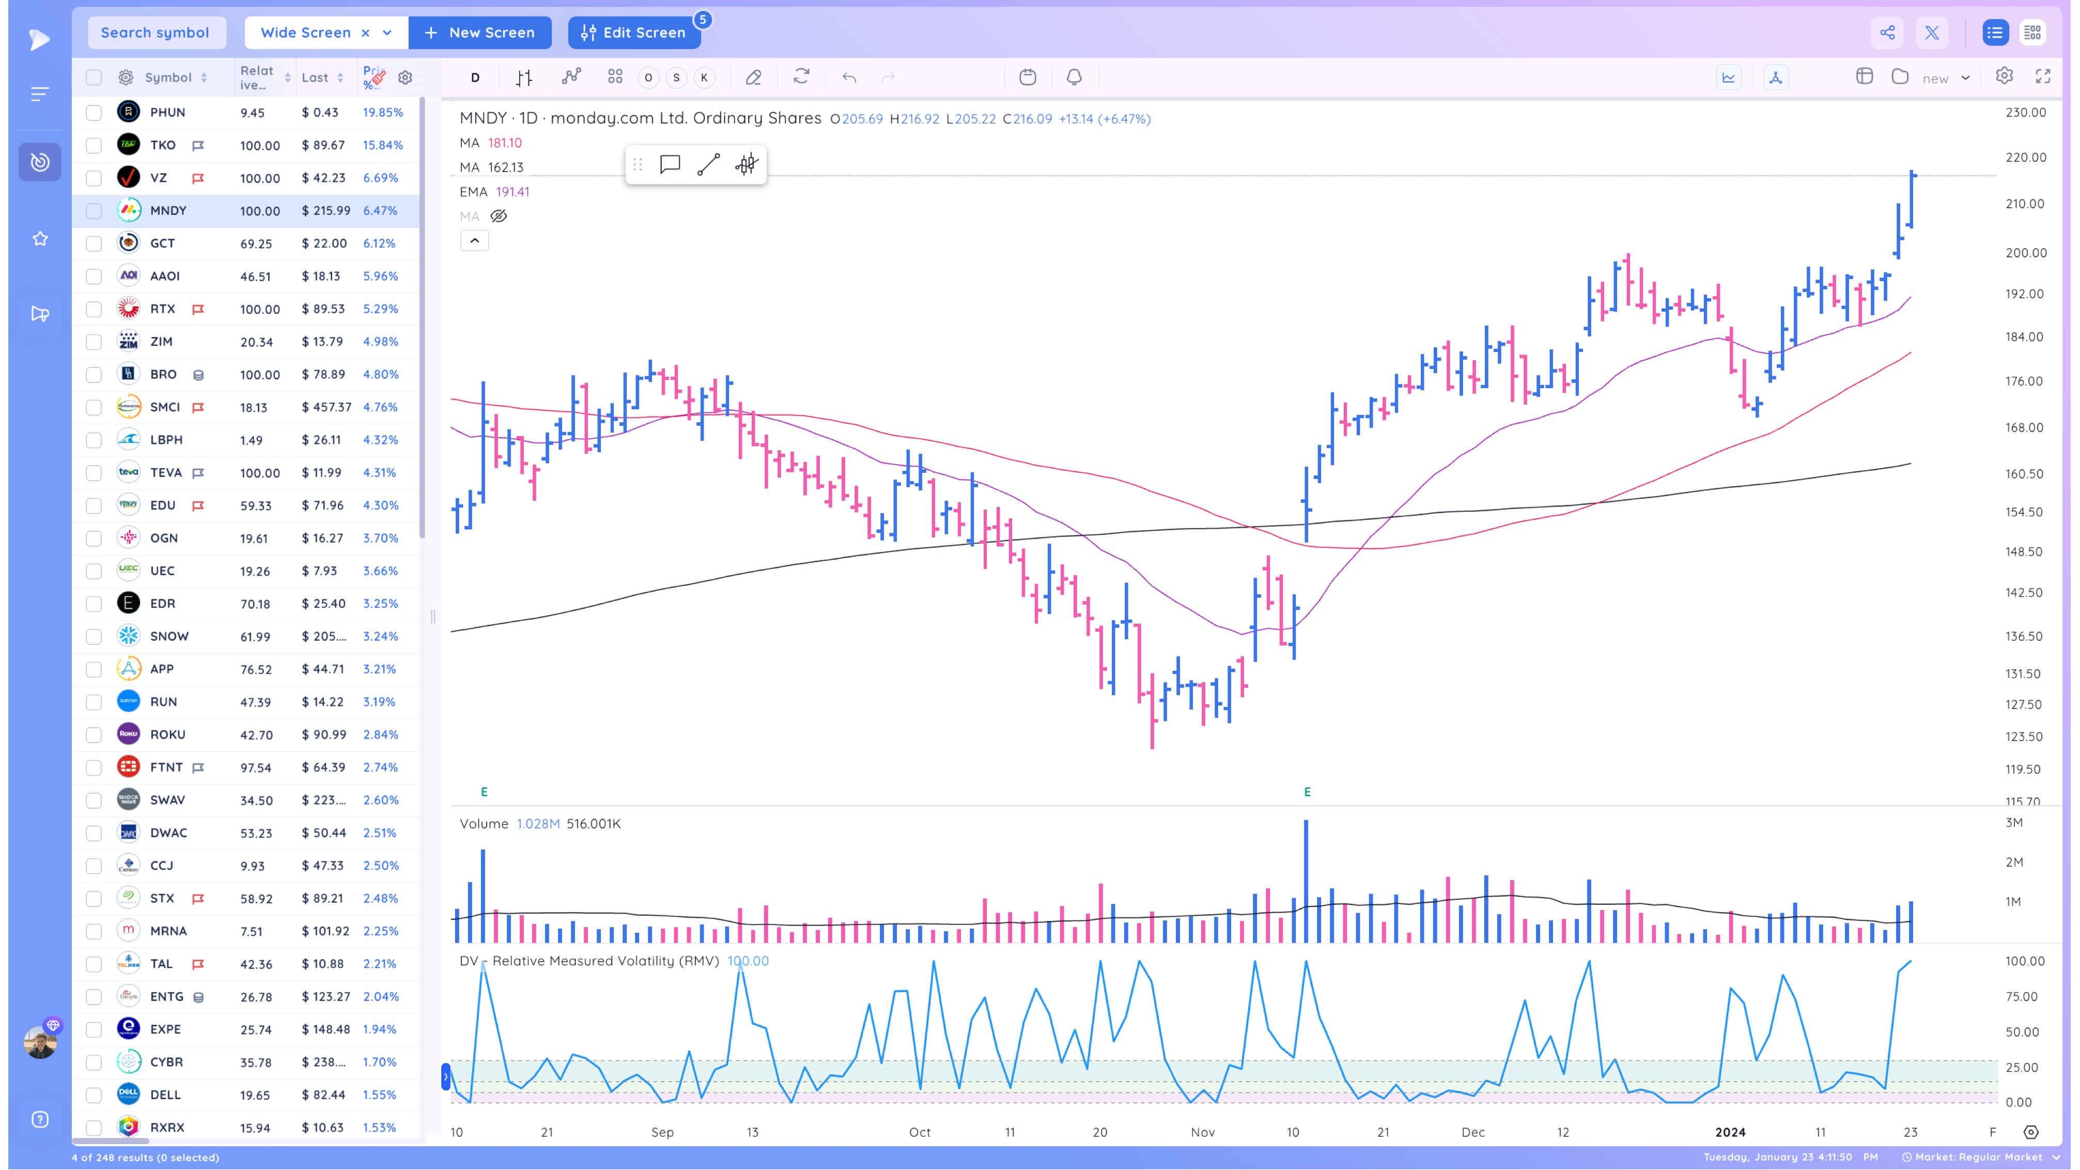Open help question mark in sidebar

(40, 1119)
